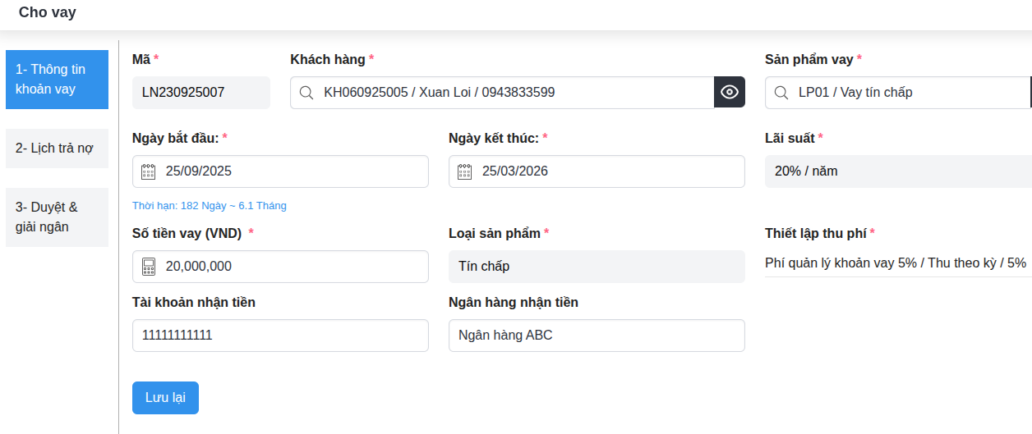This screenshot has height=434, width=1032.
Task: Click the Ngân hàng nhận tiền field
Action: 597,336
